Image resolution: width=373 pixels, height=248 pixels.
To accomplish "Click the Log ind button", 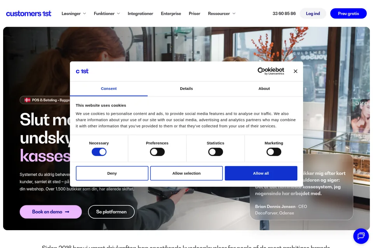I will click(313, 14).
